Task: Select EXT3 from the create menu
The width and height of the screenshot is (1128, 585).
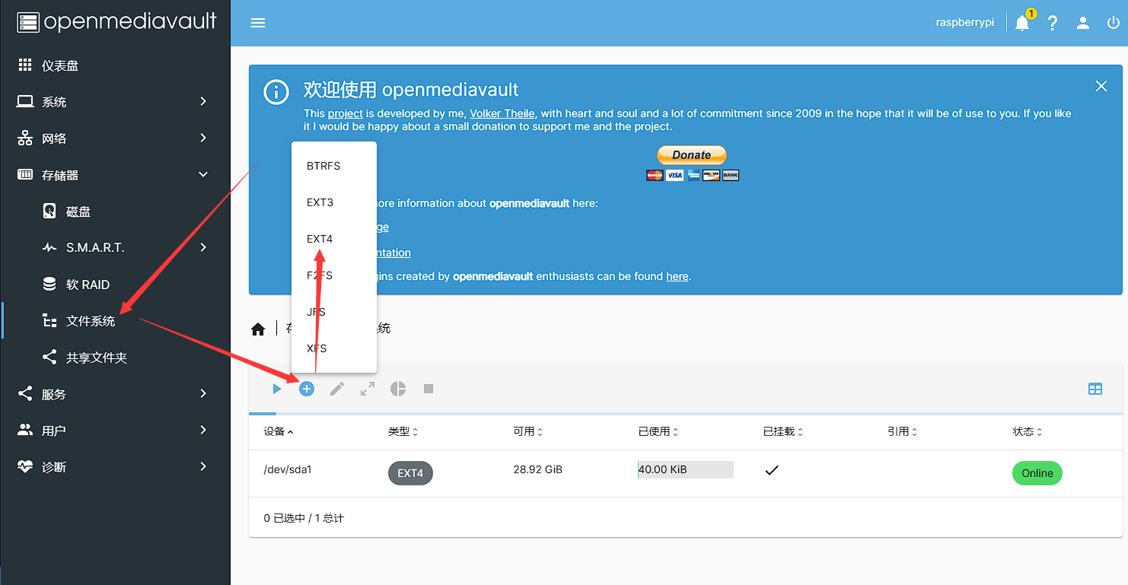Action: (x=334, y=202)
